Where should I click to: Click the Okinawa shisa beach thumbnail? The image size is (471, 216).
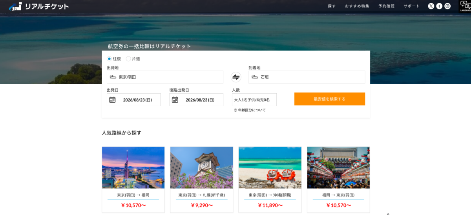(270, 167)
